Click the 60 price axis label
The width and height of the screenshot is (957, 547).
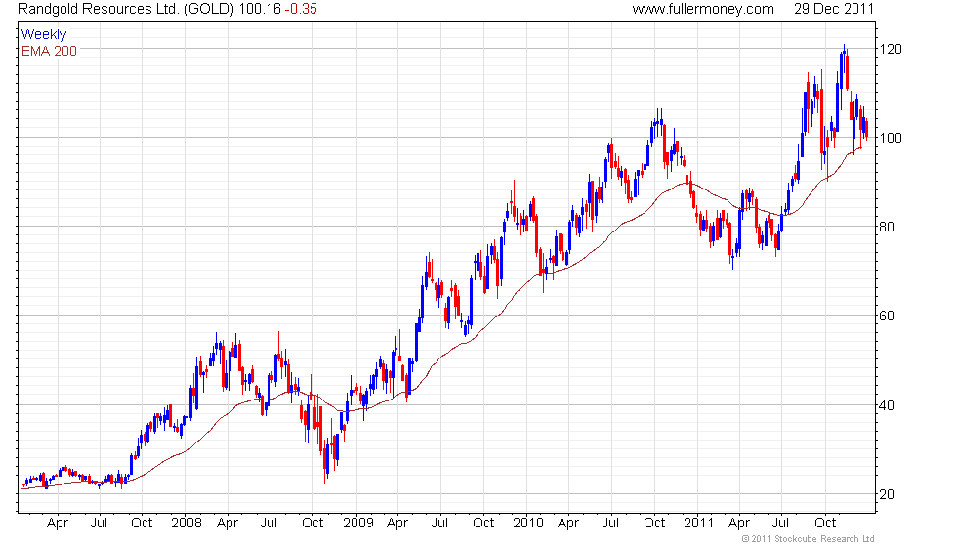pyautogui.click(x=887, y=316)
